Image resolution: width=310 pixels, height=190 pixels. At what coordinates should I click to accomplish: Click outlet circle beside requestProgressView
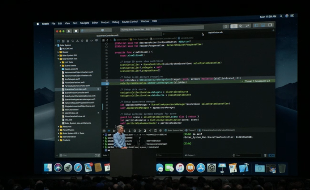pos(106,47)
